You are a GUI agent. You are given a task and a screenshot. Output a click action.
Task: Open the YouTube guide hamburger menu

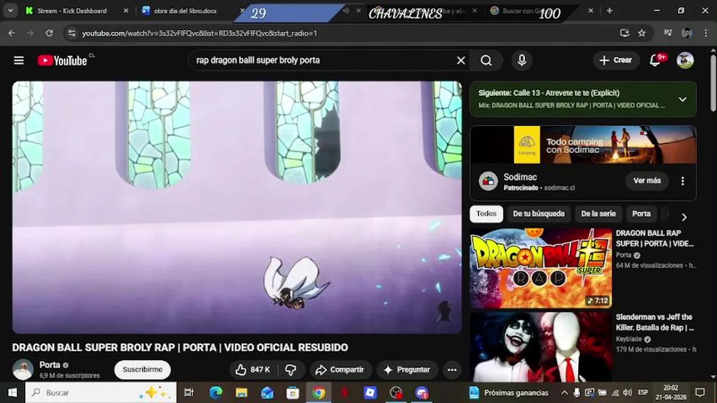tap(19, 60)
